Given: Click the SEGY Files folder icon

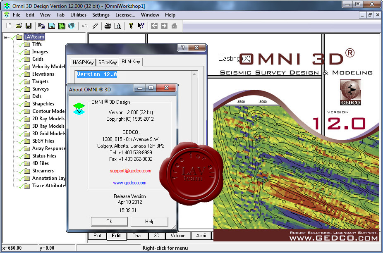Looking at the screenshot, I should (x=27, y=141).
